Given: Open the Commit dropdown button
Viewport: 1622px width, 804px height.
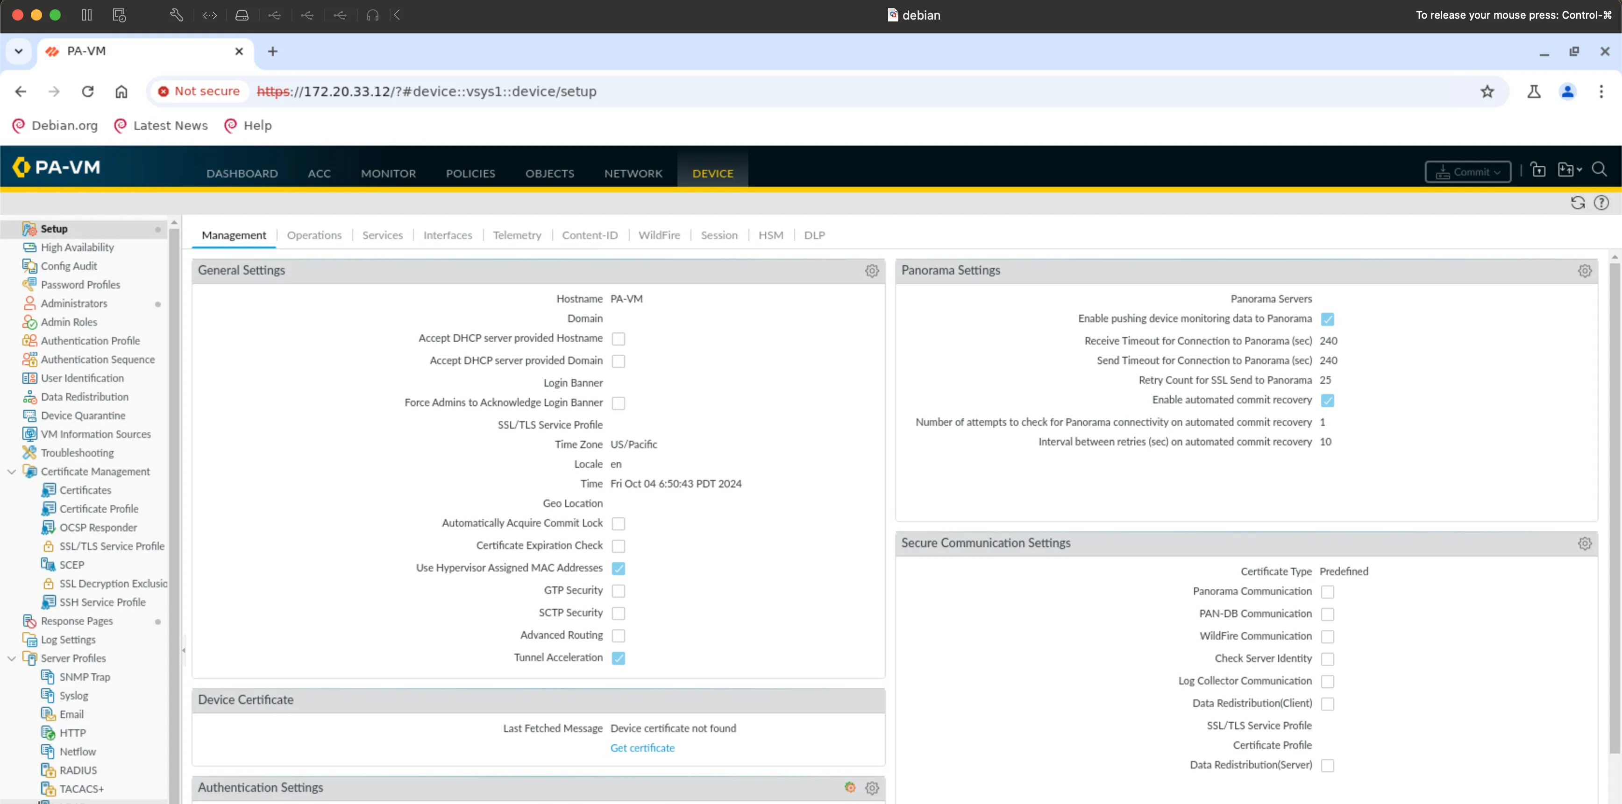Looking at the screenshot, I should tap(1467, 172).
